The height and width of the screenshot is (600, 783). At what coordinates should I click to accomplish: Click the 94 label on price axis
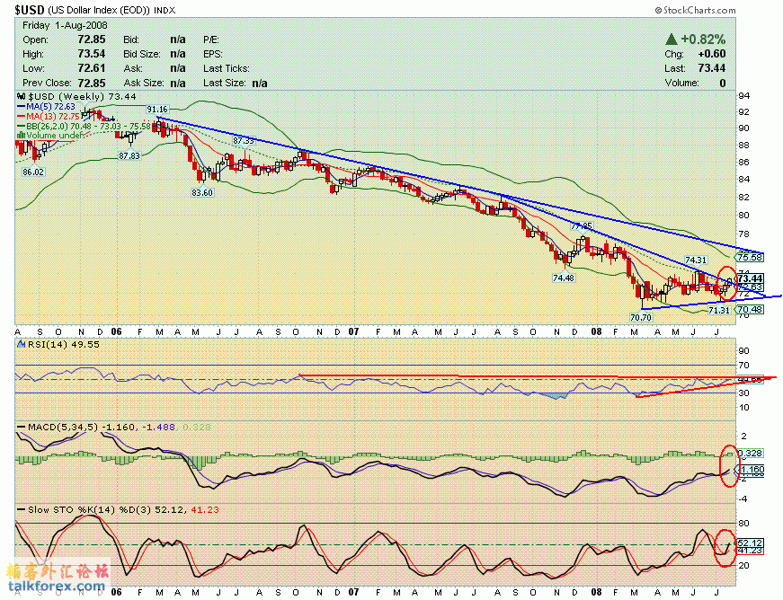744,96
